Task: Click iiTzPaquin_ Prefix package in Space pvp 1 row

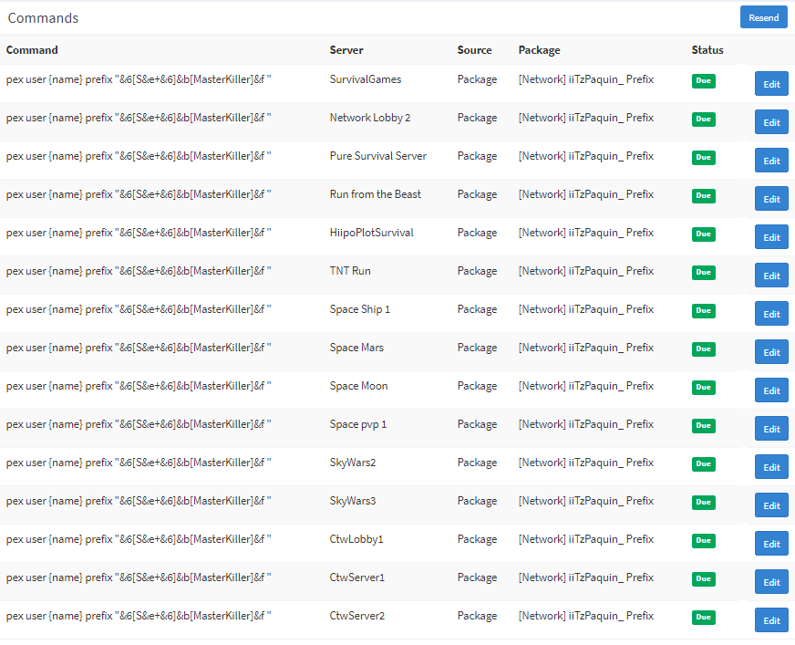Action: click(585, 424)
